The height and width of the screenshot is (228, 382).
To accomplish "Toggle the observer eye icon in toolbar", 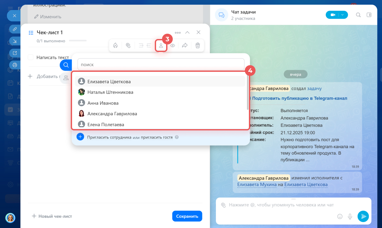I will coord(173,46).
